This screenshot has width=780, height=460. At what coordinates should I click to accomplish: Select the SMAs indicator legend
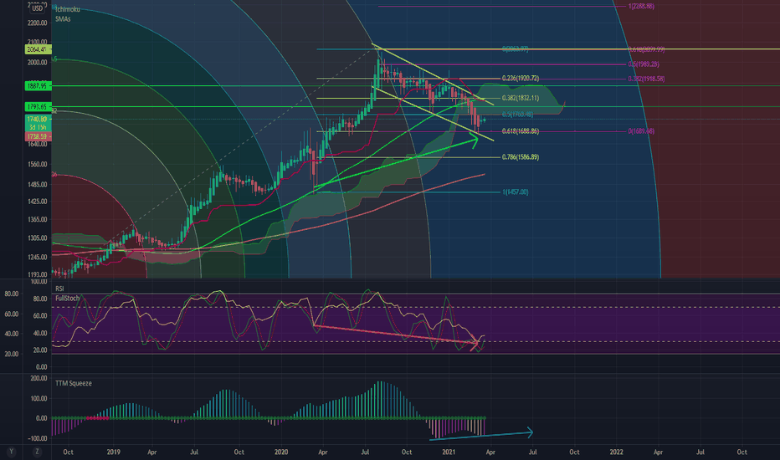(x=63, y=19)
